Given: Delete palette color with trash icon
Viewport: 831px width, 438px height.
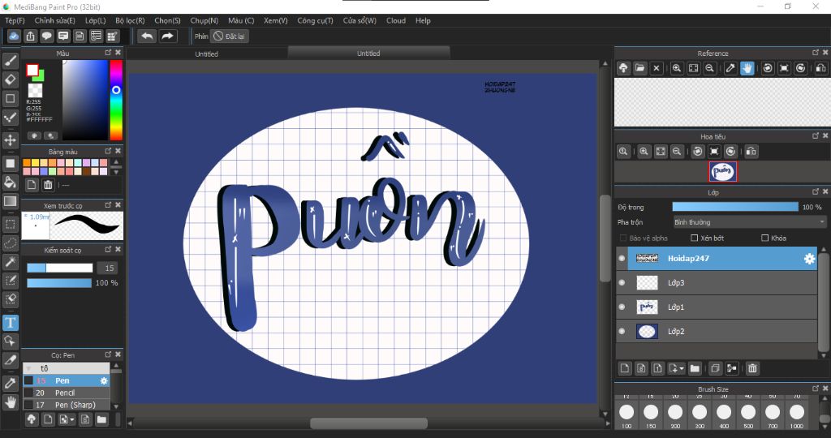Looking at the screenshot, I should (48, 185).
